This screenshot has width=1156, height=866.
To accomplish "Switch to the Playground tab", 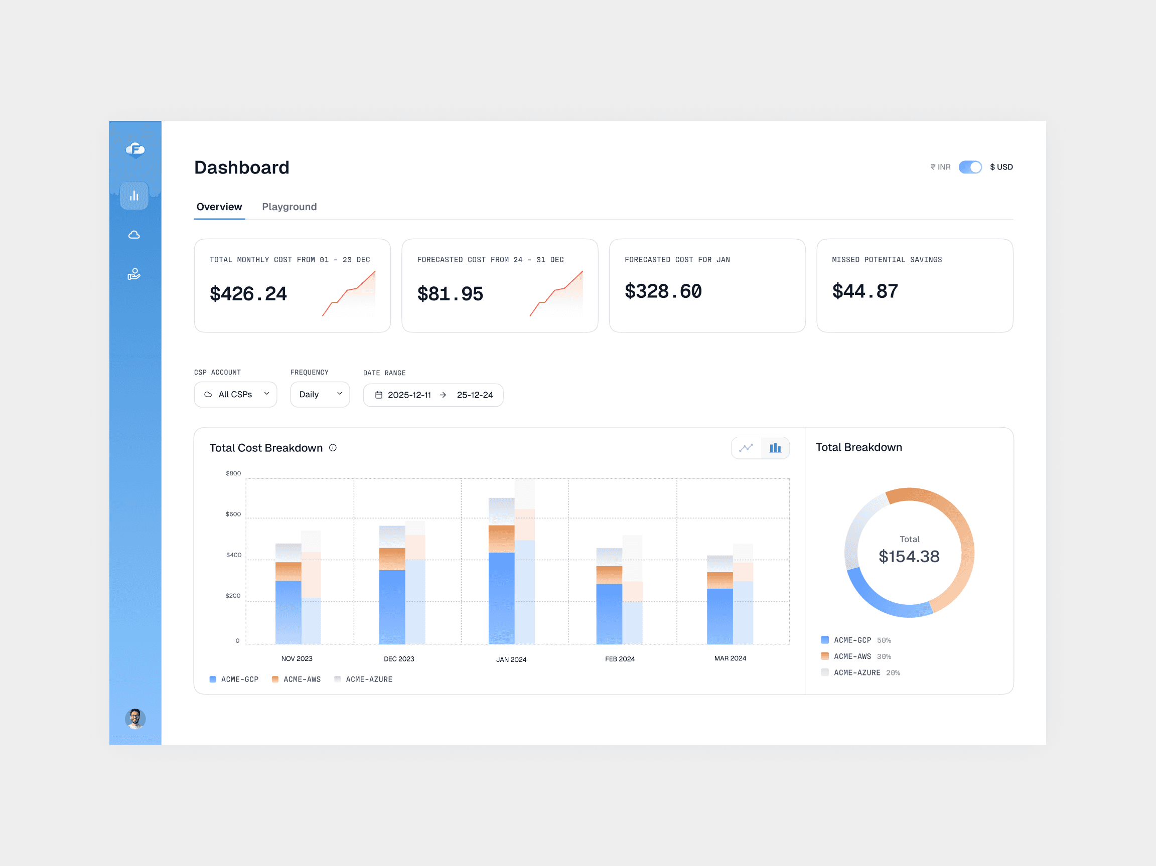I will click(x=289, y=207).
